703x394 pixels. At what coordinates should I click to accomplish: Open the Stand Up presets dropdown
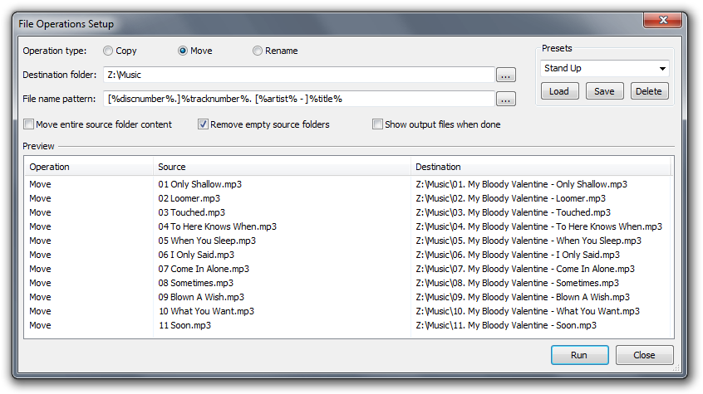[604, 69]
